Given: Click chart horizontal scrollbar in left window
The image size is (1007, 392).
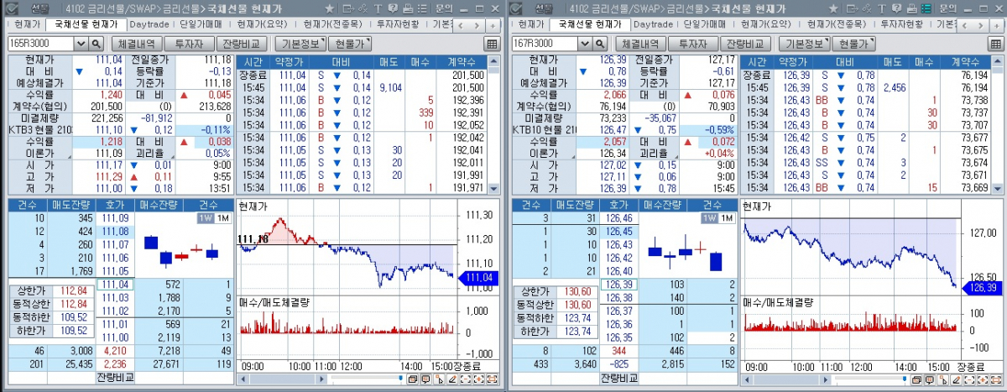Looking at the screenshot, I should point(283,379).
